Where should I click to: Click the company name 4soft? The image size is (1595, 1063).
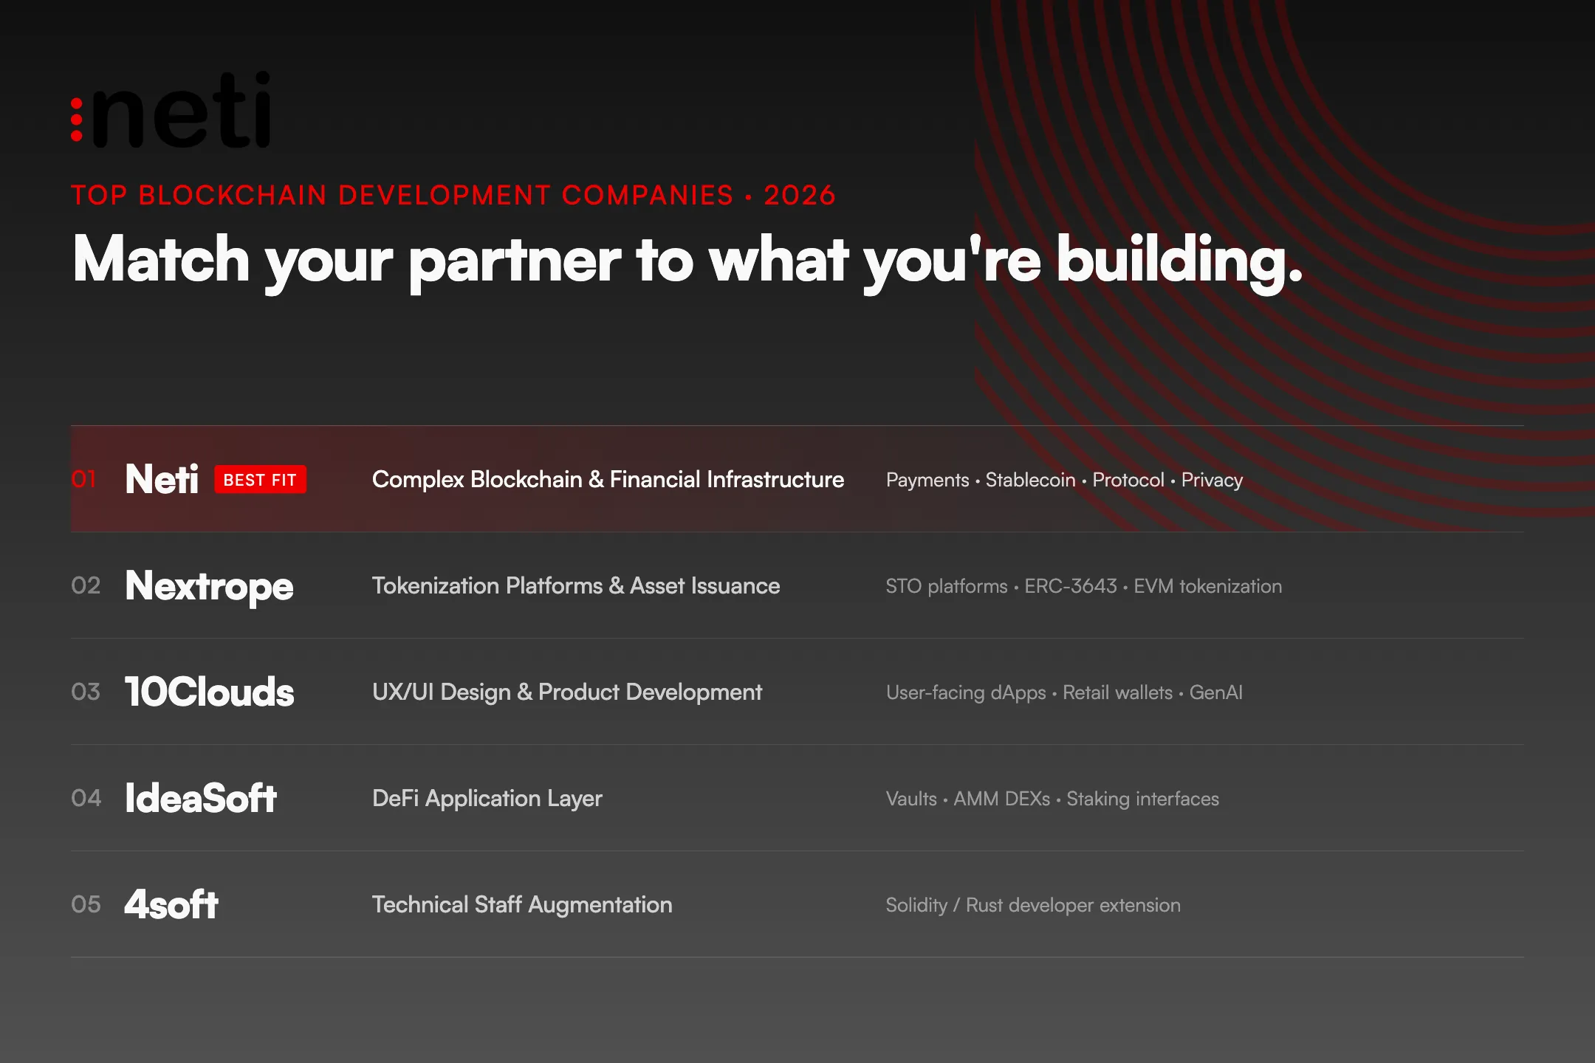tap(171, 905)
